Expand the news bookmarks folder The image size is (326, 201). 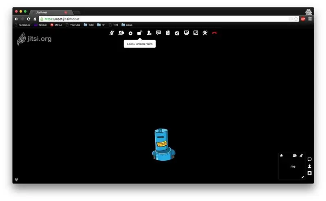(x=127, y=25)
